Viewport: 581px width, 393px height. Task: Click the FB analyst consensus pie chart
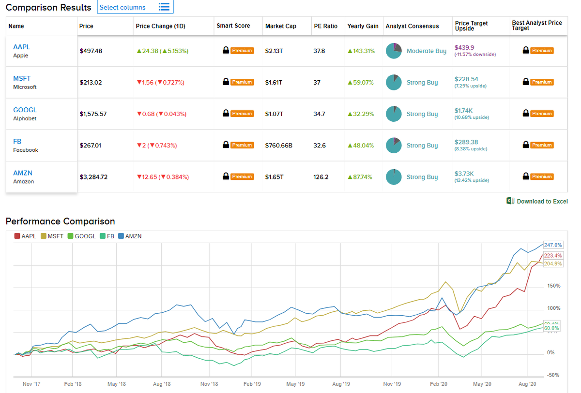point(394,145)
